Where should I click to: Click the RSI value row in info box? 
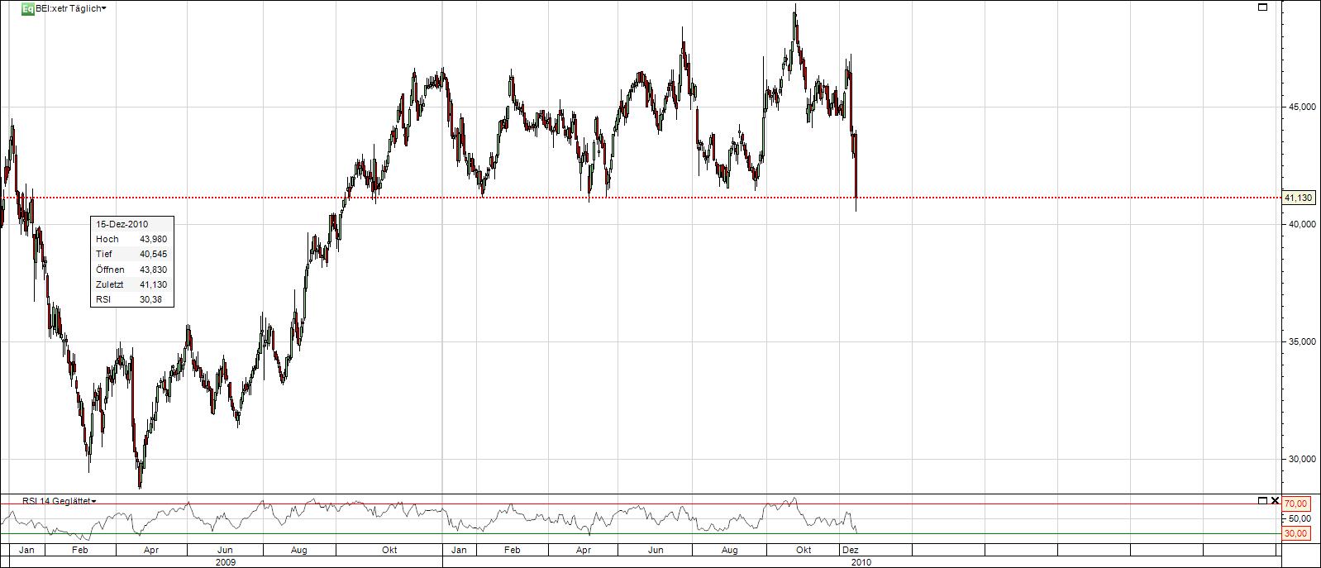tap(132, 299)
